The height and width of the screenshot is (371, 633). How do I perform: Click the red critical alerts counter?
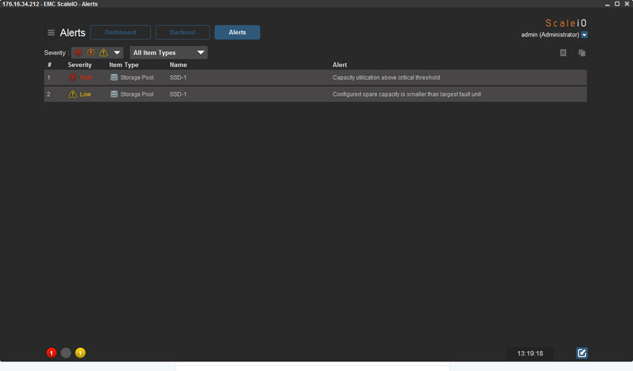tap(51, 353)
